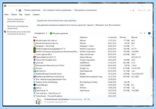This screenshot has width=156, height=109.
Task: Click the Realtek High Definition Audio icon
Action: tap(34, 77)
